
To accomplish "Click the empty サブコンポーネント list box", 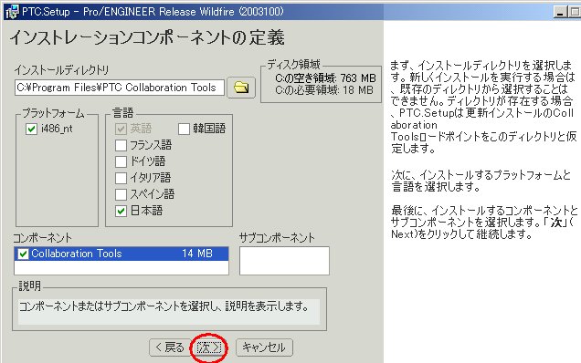I will pyautogui.click(x=284, y=261).
